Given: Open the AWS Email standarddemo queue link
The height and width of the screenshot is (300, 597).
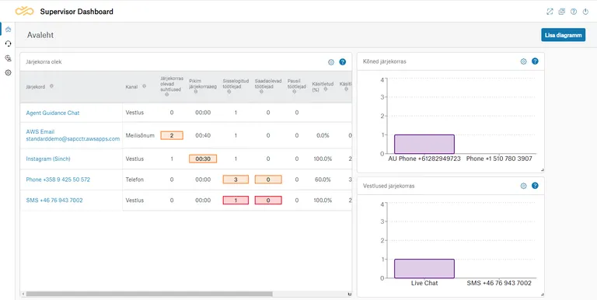Looking at the screenshot, I should click(x=73, y=135).
